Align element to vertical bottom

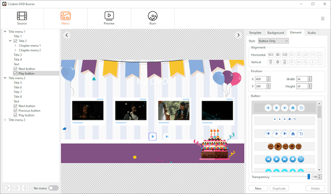pyautogui.click(x=284, y=62)
